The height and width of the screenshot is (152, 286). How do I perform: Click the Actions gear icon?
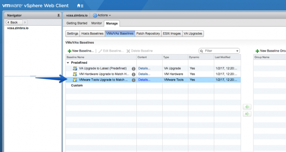click(95, 16)
